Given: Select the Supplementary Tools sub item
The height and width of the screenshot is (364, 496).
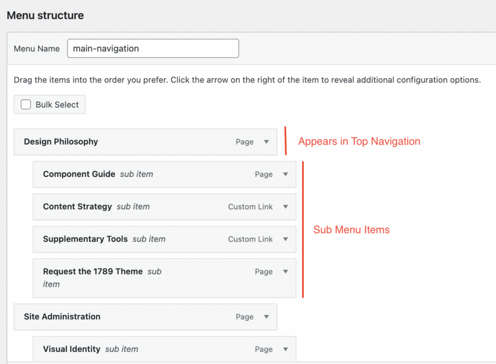Looking at the screenshot, I should pos(85,239).
